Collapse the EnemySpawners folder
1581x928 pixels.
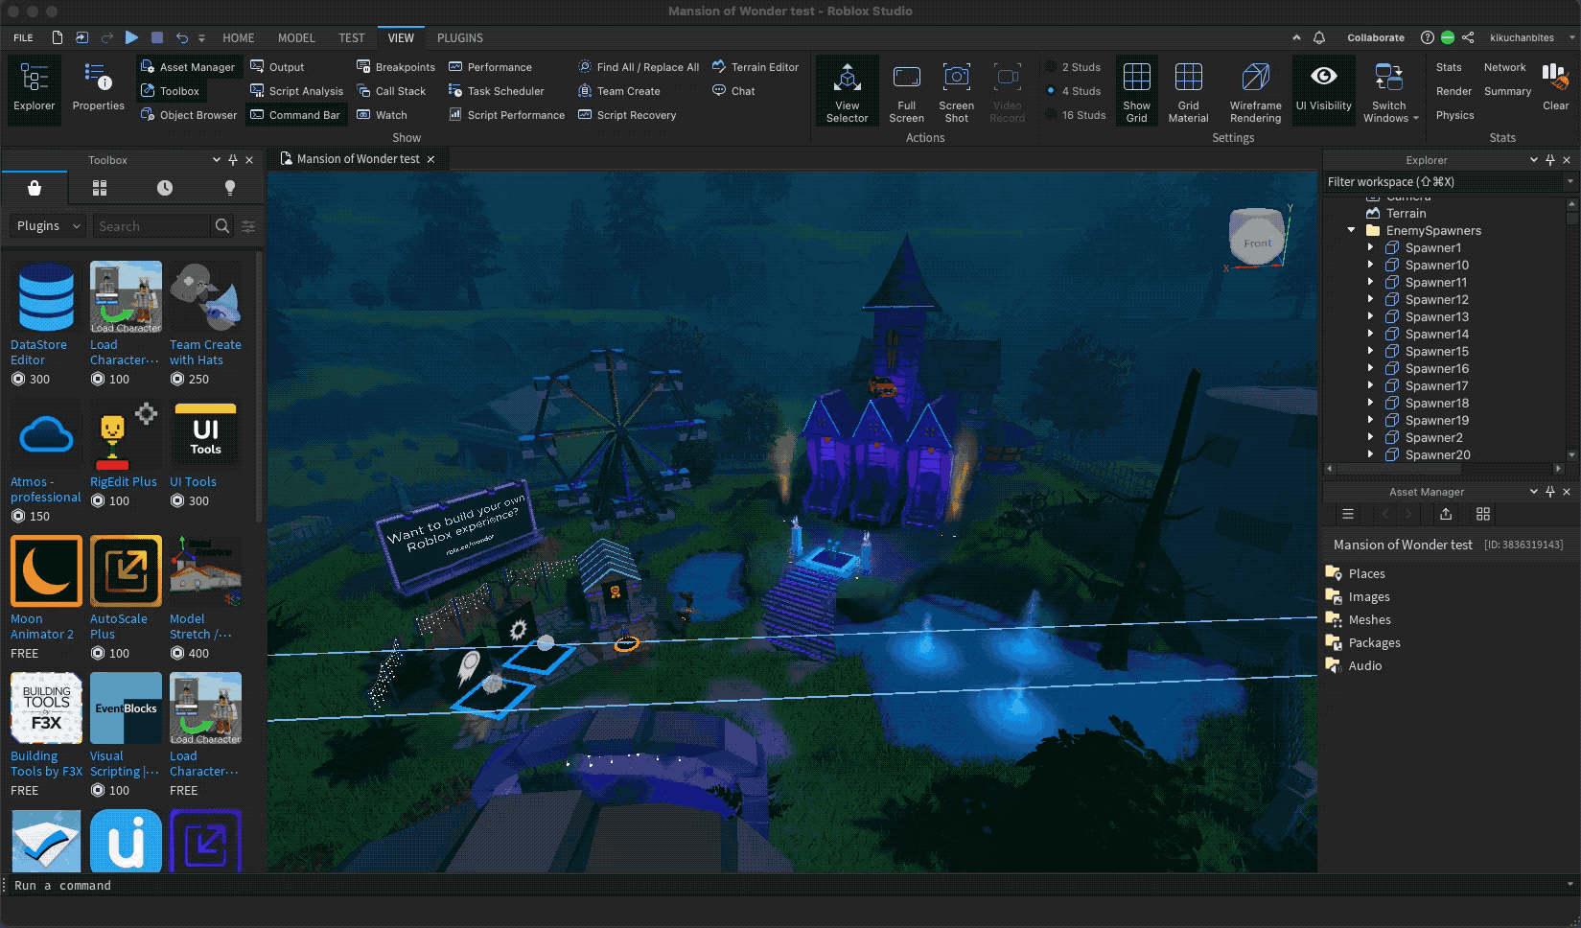(x=1351, y=231)
